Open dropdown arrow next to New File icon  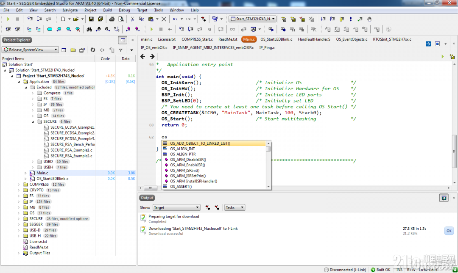tap(69, 19)
